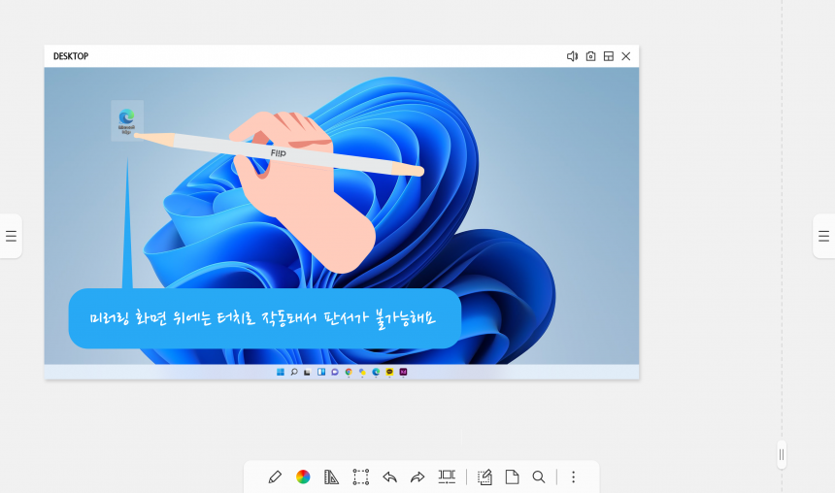The height and width of the screenshot is (493, 835).
Task: Expand the three-dot more options menu
Action: (x=574, y=477)
